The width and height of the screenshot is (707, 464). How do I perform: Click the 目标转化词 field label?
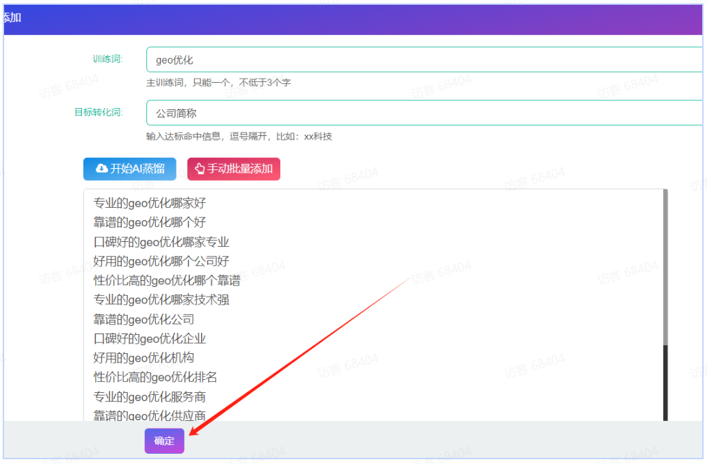coord(98,112)
